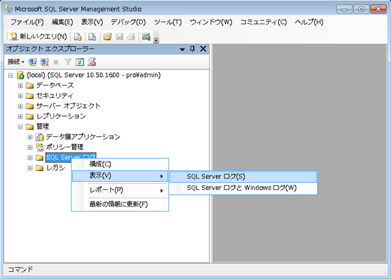
Task: Expand the データ層アプリケーション node
Action: point(30,137)
